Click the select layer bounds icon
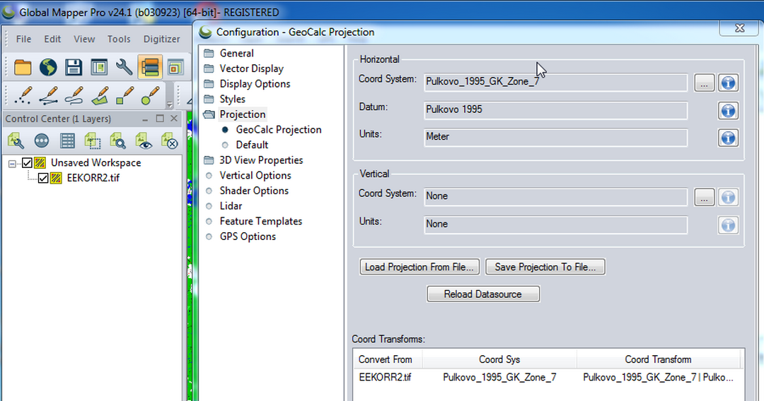Viewport: 764px width, 401px height. 93,141
